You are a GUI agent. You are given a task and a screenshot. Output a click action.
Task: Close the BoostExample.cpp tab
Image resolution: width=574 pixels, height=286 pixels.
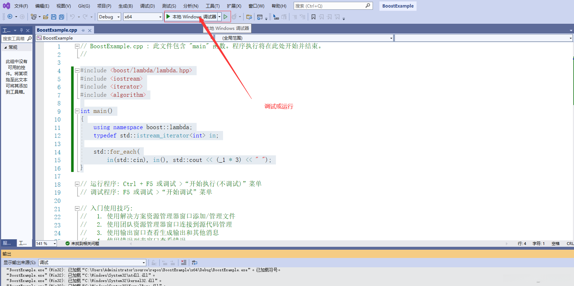(90, 31)
